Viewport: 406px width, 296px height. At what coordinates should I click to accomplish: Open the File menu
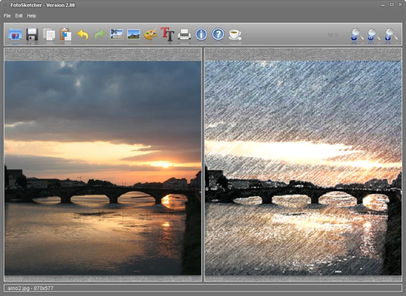[7, 16]
